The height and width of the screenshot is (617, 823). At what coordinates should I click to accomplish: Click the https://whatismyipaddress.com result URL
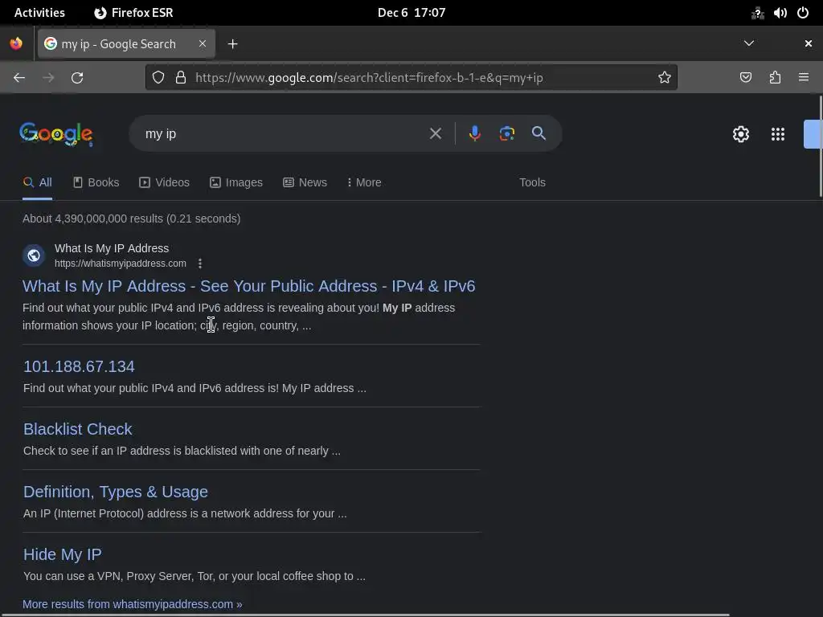(121, 264)
